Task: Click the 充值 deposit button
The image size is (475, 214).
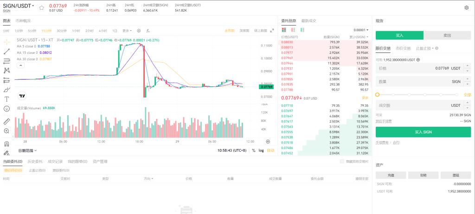Action: pos(390,175)
